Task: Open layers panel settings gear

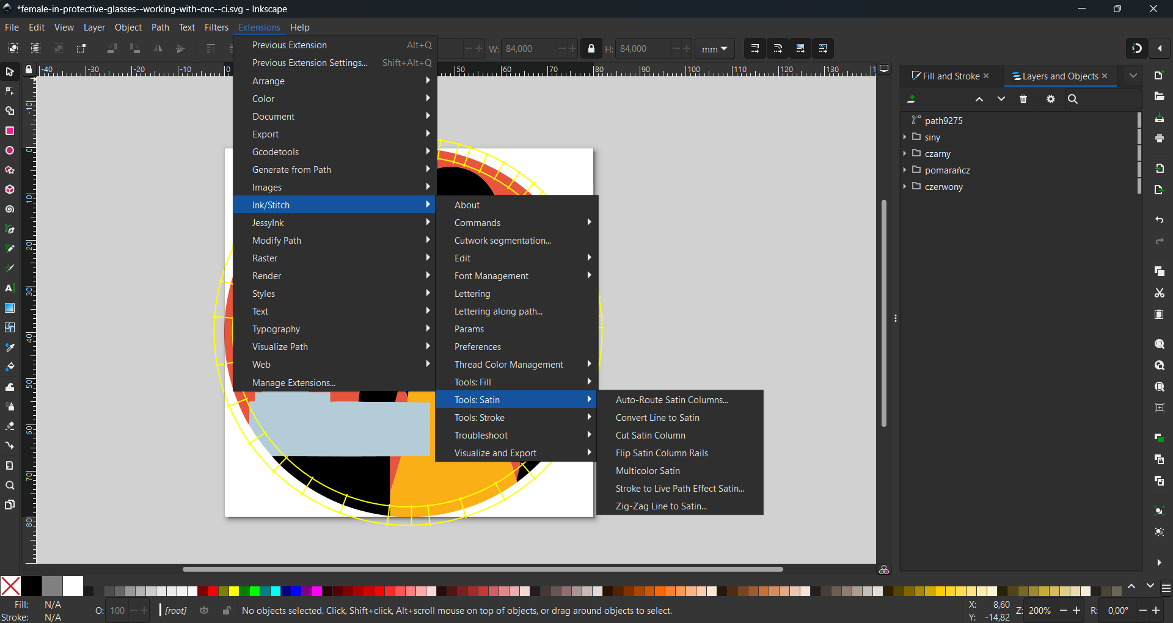Action: pyautogui.click(x=1051, y=99)
